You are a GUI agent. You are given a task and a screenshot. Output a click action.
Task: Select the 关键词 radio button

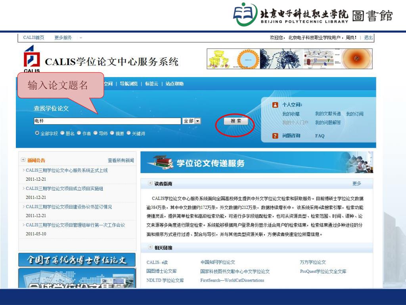click(x=128, y=133)
